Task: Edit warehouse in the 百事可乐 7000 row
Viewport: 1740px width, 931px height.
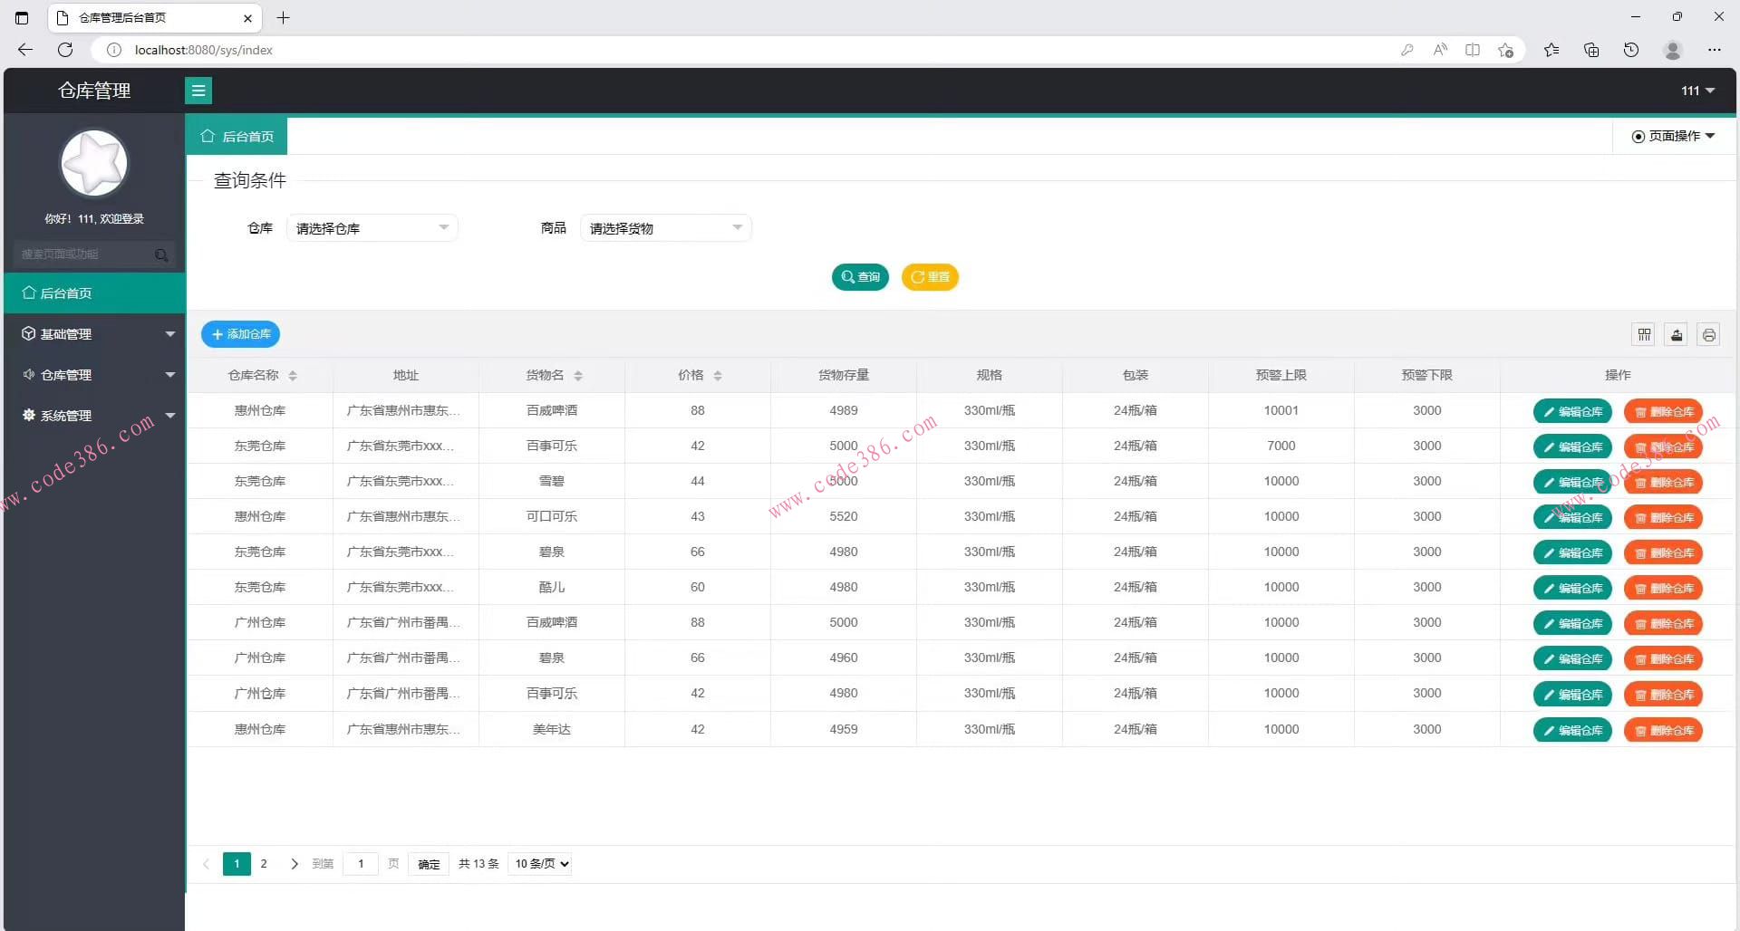Action: pyautogui.click(x=1572, y=447)
